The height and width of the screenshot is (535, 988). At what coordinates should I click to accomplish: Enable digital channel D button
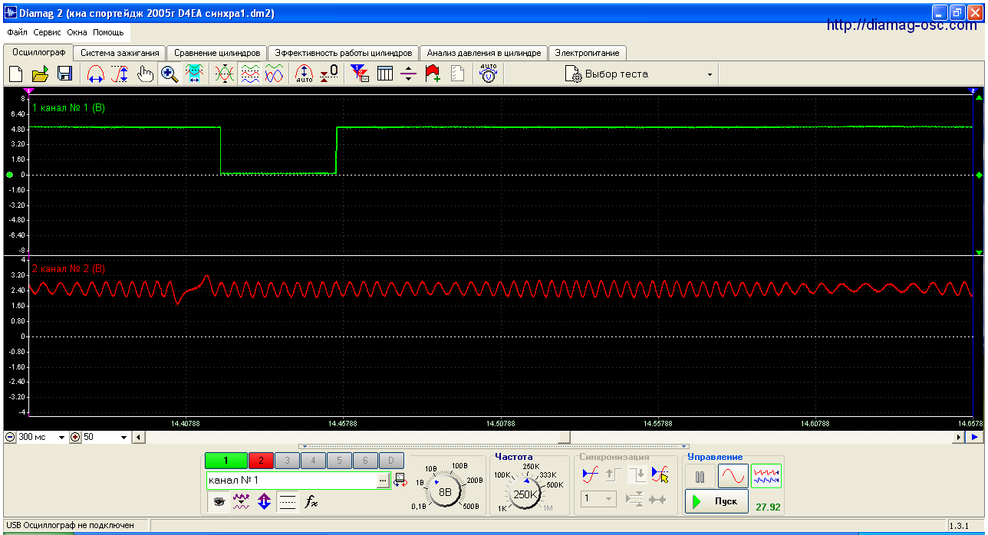(x=391, y=461)
